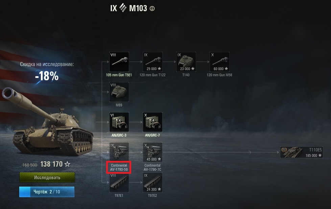Click the Continental AV-1790-5B engine icon
The image size is (331, 209).
point(119,152)
